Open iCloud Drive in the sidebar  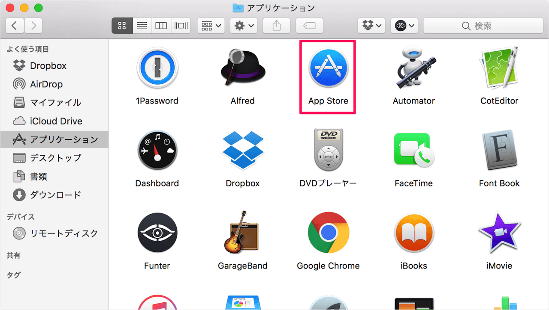click(x=54, y=121)
